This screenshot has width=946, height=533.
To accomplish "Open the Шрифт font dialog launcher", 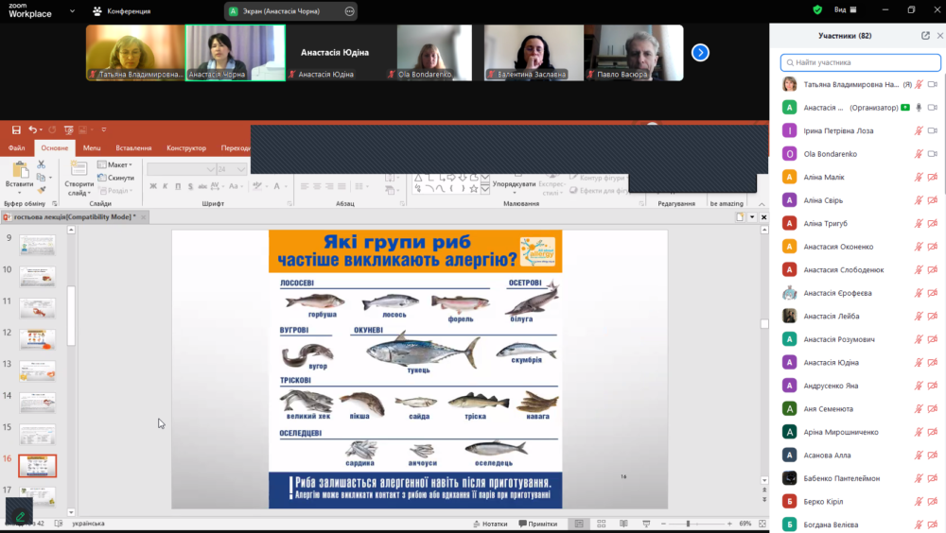I will coord(289,204).
